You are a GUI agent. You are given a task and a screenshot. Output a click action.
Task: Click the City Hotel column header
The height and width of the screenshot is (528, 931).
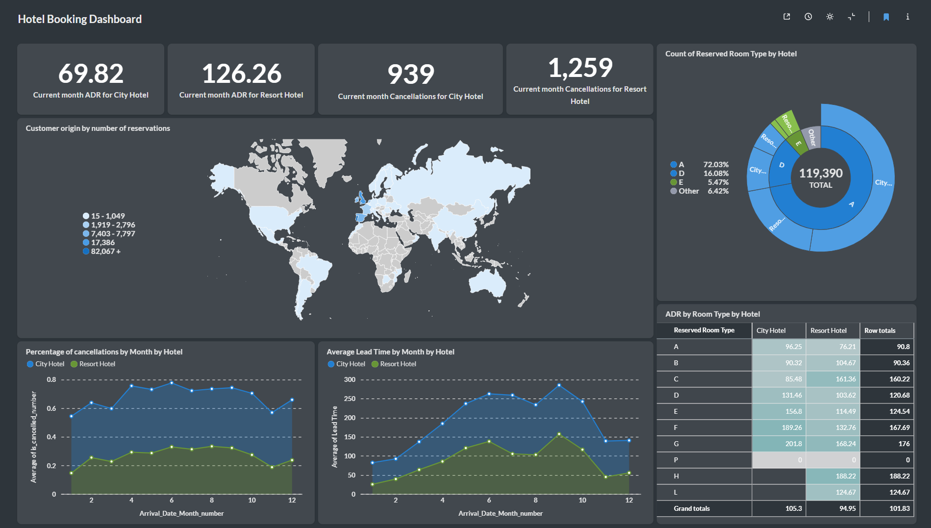(x=771, y=330)
